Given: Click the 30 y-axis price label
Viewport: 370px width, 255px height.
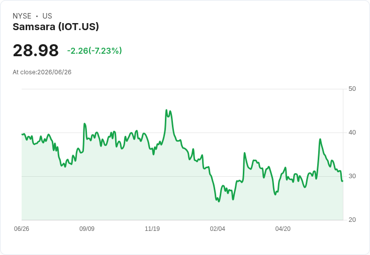Looking at the screenshot, I should [x=352, y=176].
